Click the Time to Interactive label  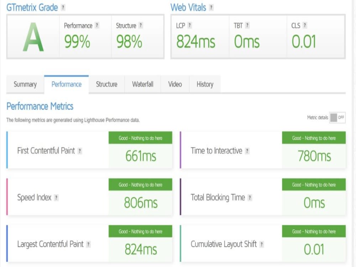point(216,151)
